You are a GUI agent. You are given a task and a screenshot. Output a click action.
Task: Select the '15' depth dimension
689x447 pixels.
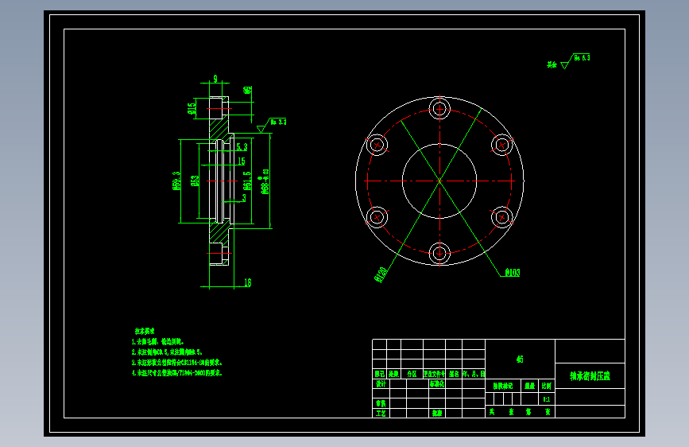pyautogui.click(x=242, y=161)
